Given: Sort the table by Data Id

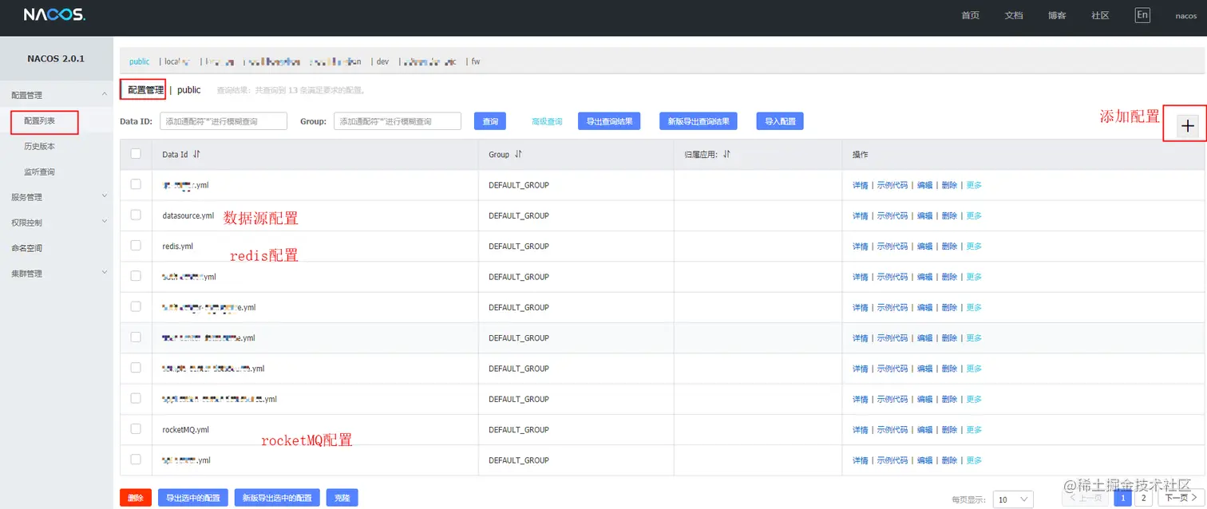Looking at the screenshot, I should point(196,154).
